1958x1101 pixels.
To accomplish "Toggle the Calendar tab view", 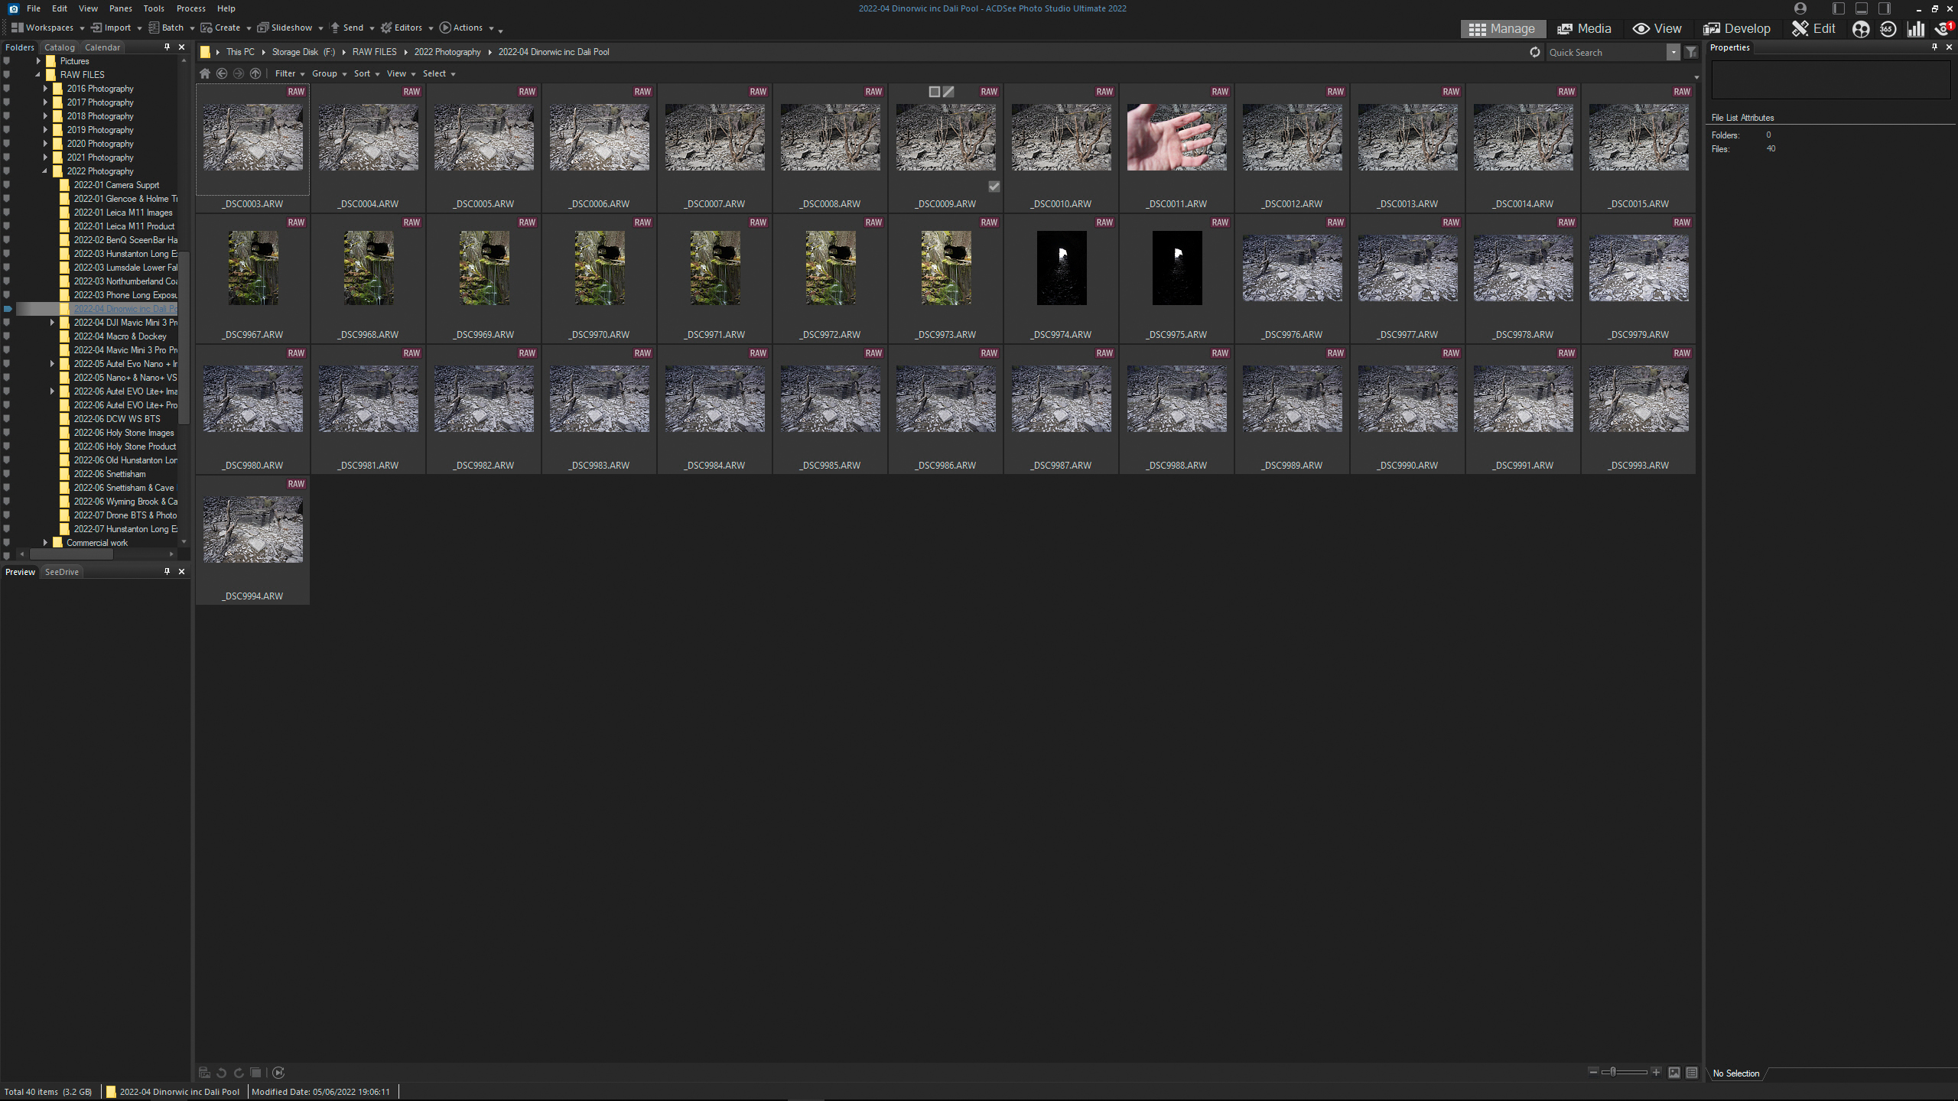I will [101, 47].
